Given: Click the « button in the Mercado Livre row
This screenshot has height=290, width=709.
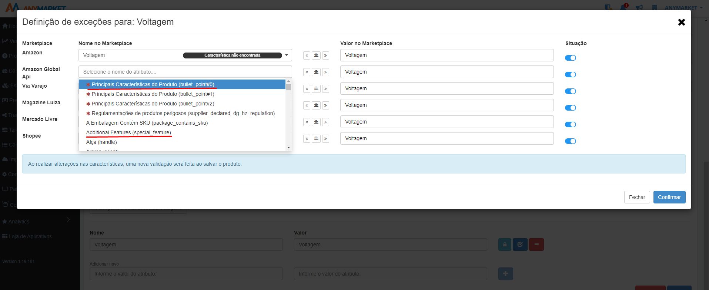Looking at the screenshot, I should tap(307, 122).
